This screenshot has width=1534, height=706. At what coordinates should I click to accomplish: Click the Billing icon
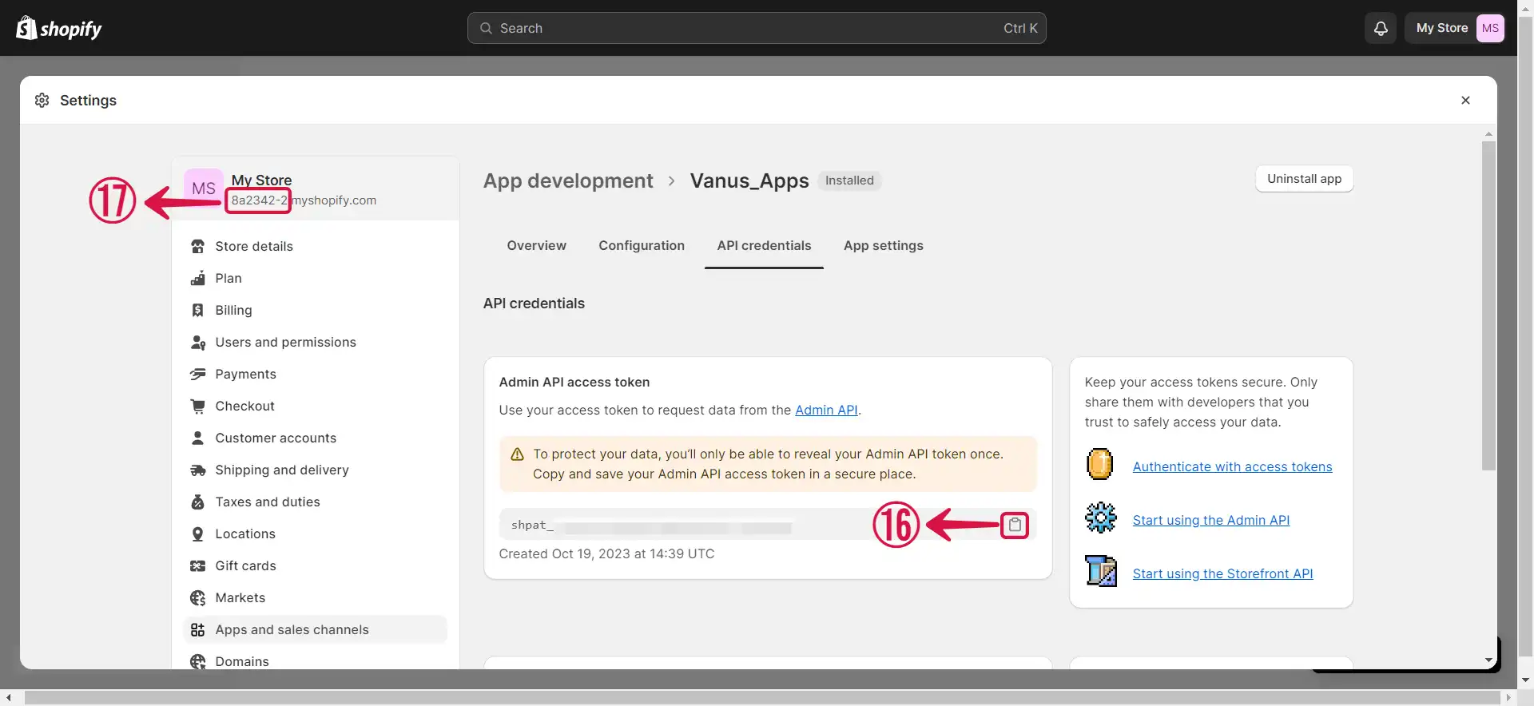click(198, 310)
